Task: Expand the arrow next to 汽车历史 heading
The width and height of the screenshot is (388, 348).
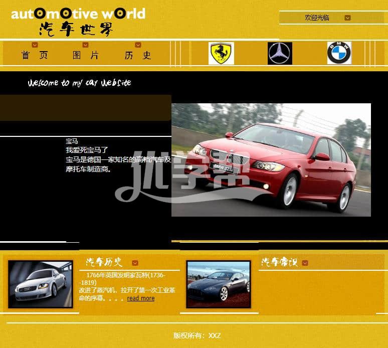Action: (135, 263)
